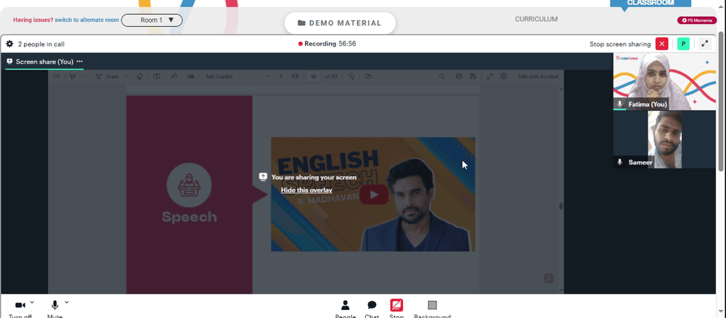Click switch to alternate room link
Image resolution: width=726 pixels, height=318 pixels.
click(86, 20)
